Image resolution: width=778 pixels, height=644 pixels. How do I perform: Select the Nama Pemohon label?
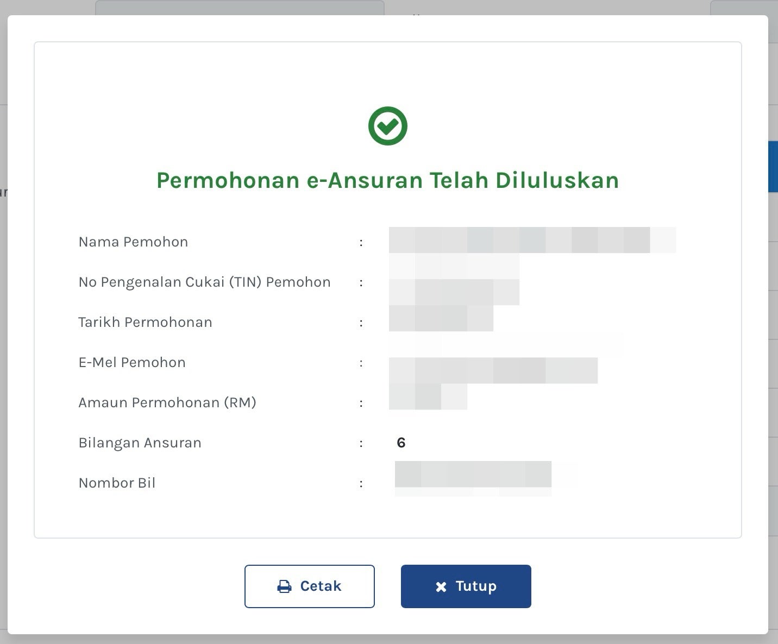pos(133,242)
